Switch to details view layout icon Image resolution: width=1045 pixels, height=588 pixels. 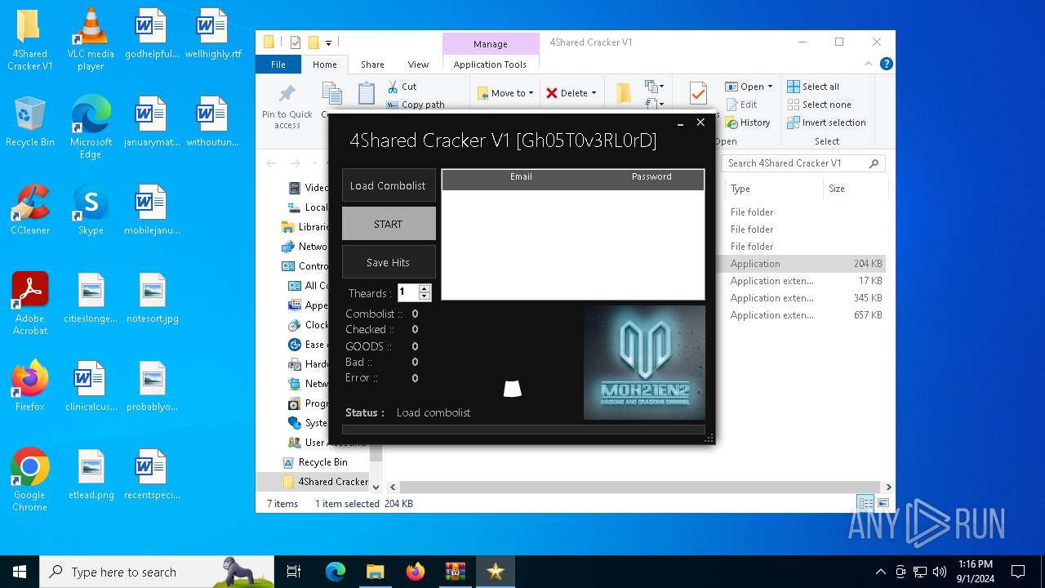click(865, 503)
